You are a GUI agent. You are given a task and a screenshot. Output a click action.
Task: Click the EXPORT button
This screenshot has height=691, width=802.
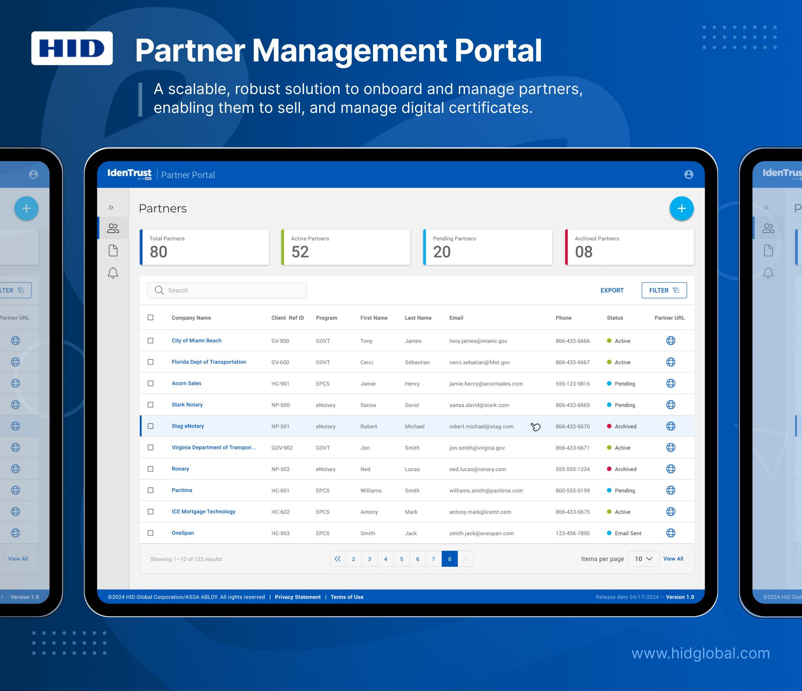tap(612, 290)
